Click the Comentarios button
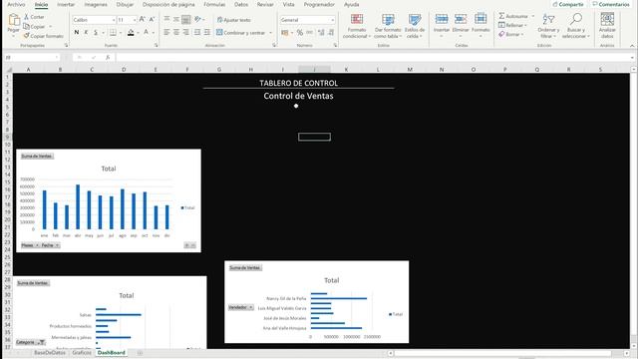The width and height of the screenshot is (638, 359). point(611,4)
